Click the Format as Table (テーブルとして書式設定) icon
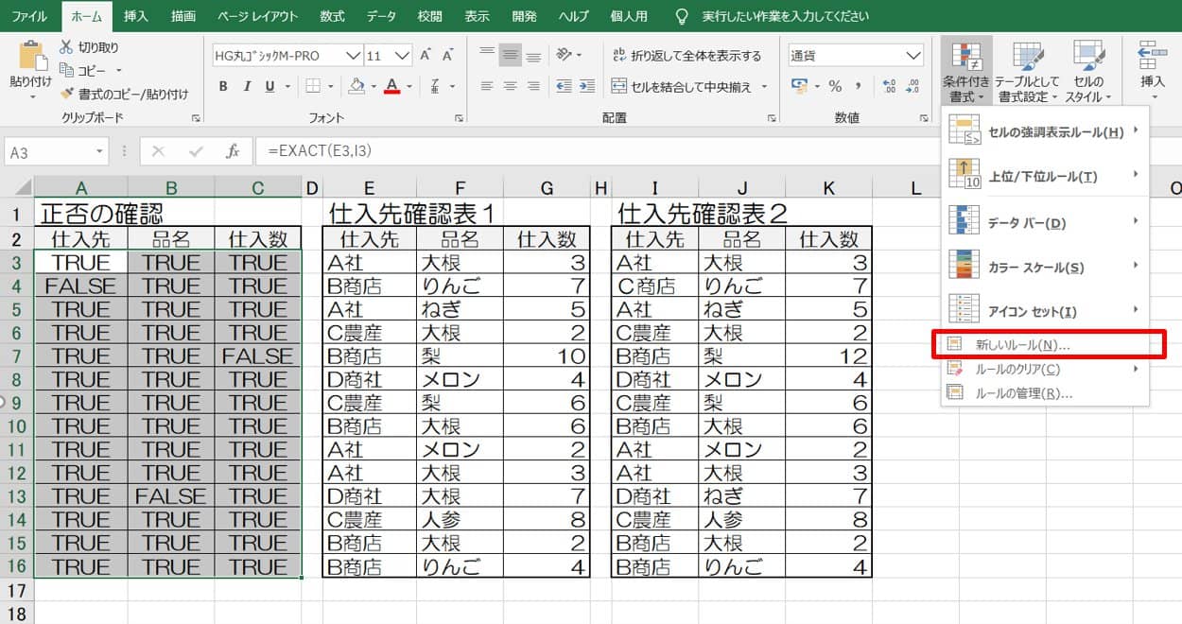The width and height of the screenshot is (1182, 624). tap(1028, 57)
